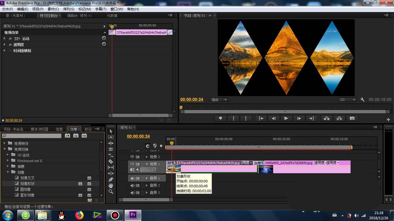Image resolution: width=394 pixels, height=221 pixels.
Task: Switch to the Info tab
Action: tap(59, 129)
